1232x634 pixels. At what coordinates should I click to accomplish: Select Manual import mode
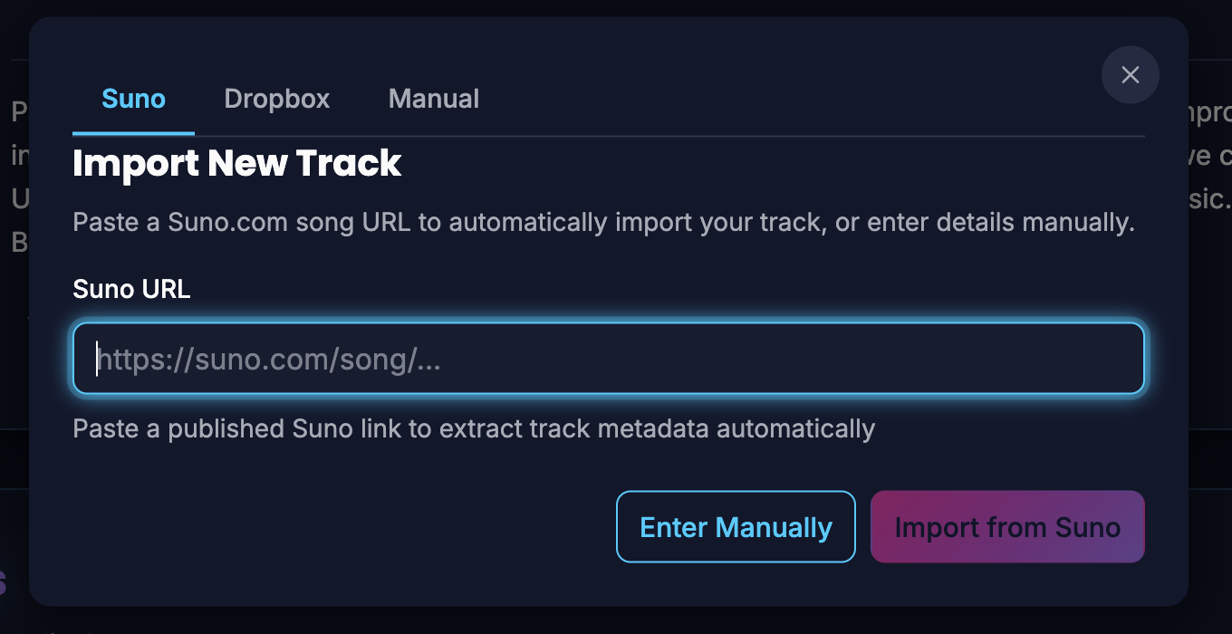433,98
